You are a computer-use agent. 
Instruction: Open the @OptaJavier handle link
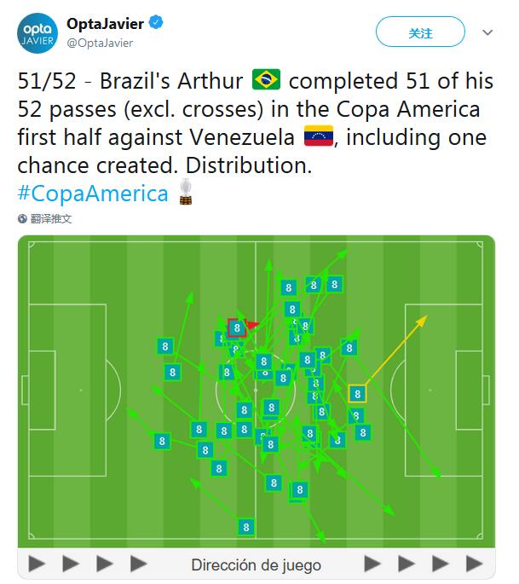coord(100,43)
